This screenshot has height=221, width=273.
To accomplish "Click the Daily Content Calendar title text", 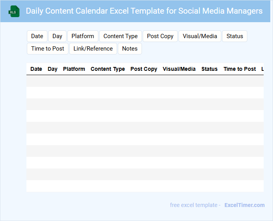I will (x=144, y=11).
